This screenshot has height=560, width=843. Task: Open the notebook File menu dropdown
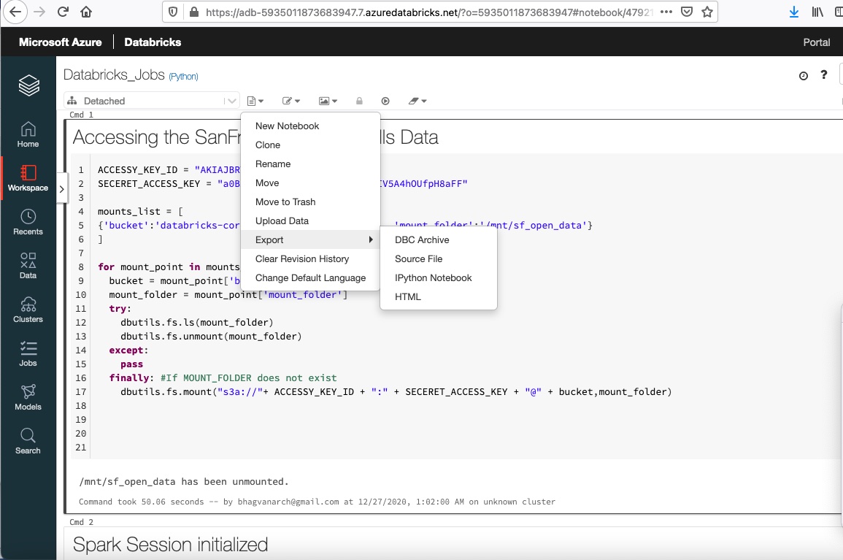point(255,101)
